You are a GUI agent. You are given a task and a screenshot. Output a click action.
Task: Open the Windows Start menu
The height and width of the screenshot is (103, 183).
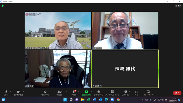65,100
